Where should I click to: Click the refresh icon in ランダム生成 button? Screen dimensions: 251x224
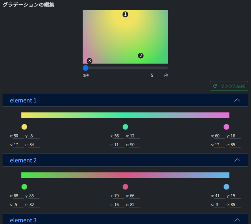(x=215, y=86)
